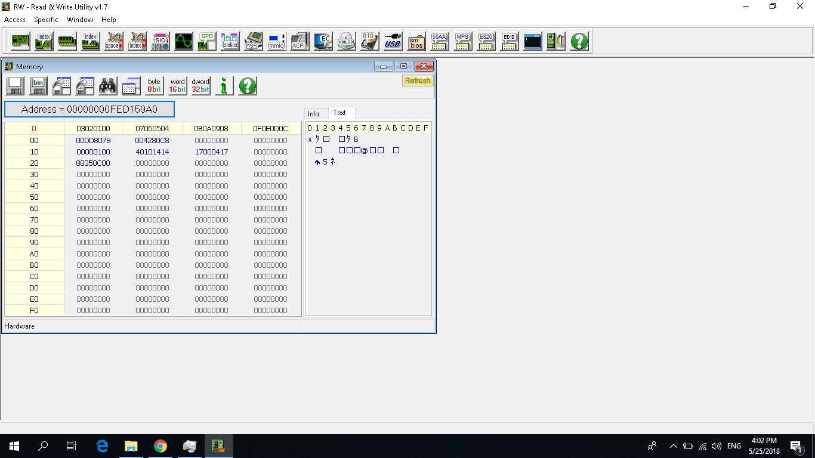Select cell with value 40101414
This screenshot has height=458, width=815.
[152, 151]
